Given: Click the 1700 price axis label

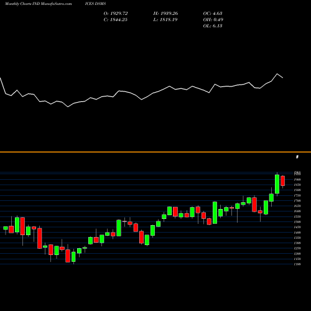Looking at the screenshot, I should pos(297,201).
